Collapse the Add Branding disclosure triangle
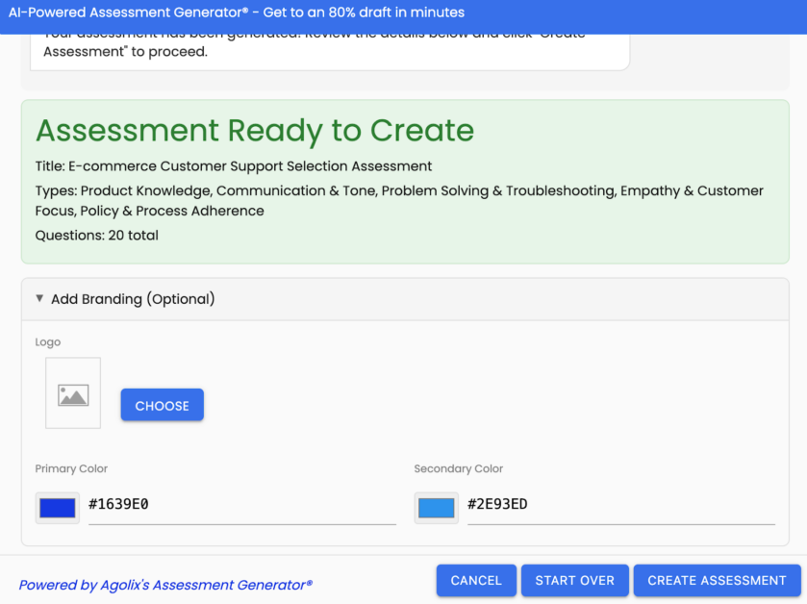Screen dimensions: 807x604 (39, 299)
